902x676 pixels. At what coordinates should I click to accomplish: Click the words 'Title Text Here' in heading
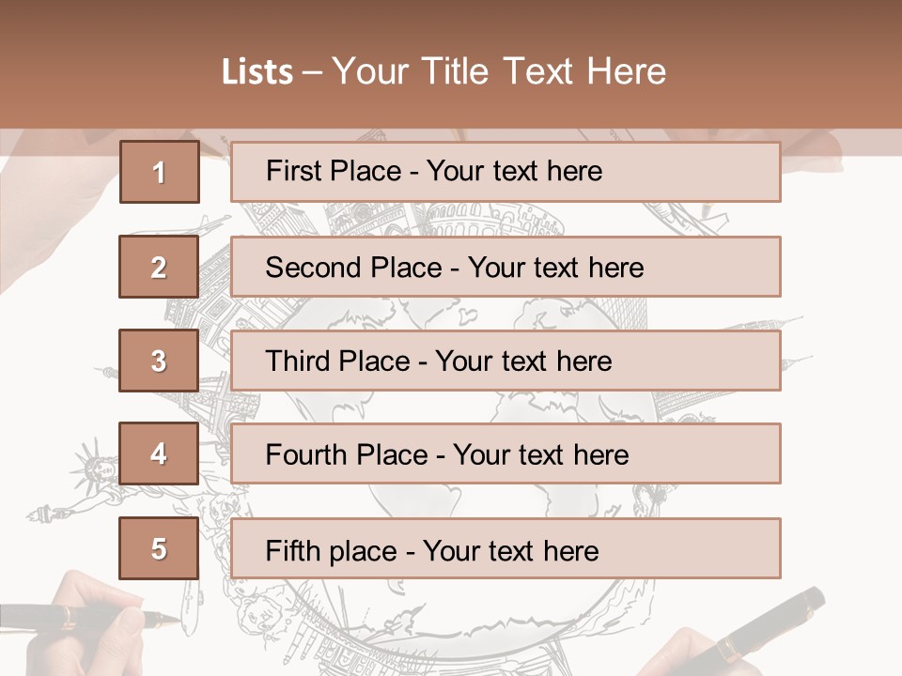[x=543, y=71]
